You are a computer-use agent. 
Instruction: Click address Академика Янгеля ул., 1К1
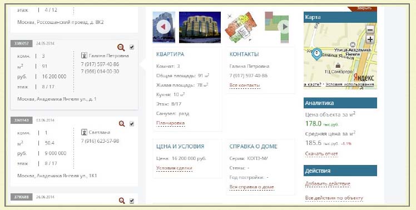coord(57,176)
